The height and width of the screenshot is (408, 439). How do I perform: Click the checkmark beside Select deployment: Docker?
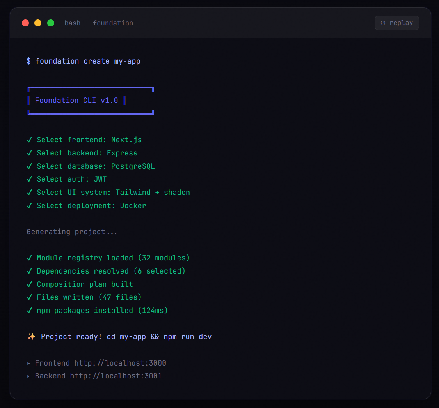[x=29, y=205]
